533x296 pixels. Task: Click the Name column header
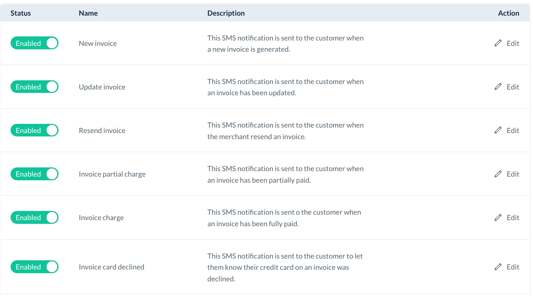point(88,13)
